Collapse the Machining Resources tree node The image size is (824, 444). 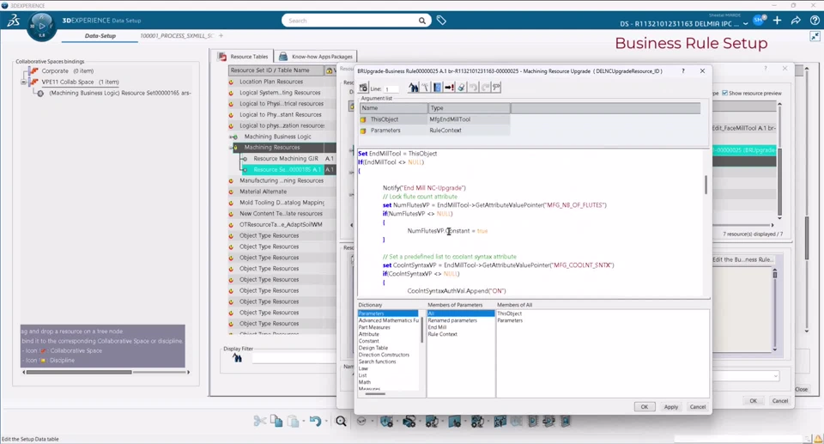click(x=231, y=148)
